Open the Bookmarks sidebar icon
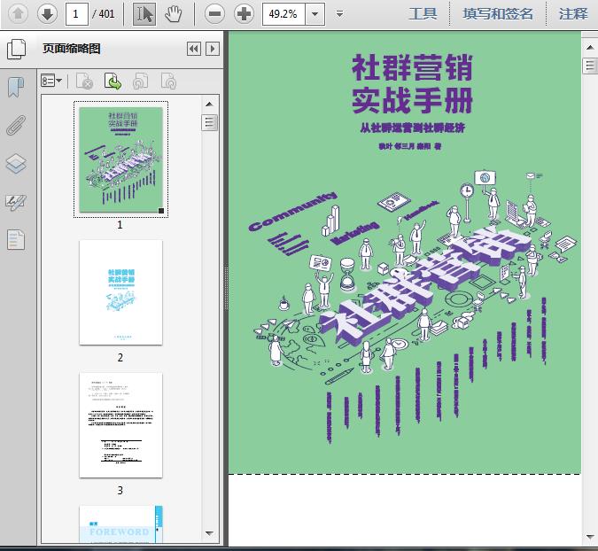This screenshot has height=551, width=598. click(x=16, y=88)
